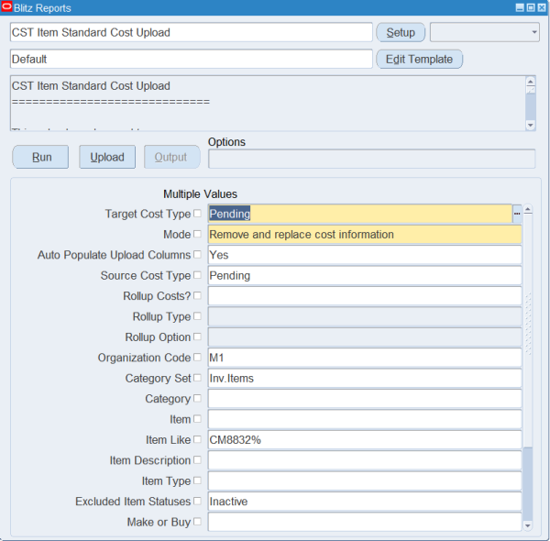Click the report description text area
The width and height of the screenshot is (550, 541).
pos(268,103)
